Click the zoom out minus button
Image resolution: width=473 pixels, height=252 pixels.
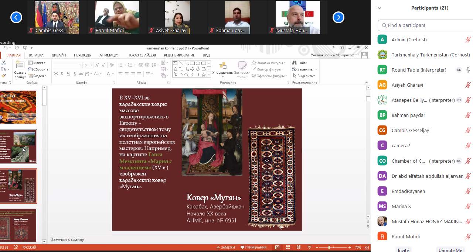tap(317, 248)
